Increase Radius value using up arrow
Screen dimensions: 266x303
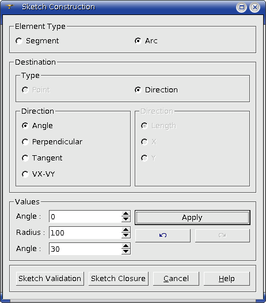coord(126,230)
